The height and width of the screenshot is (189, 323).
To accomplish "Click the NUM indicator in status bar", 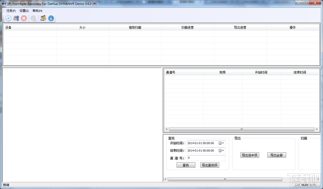I will pyautogui.click(x=305, y=185).
